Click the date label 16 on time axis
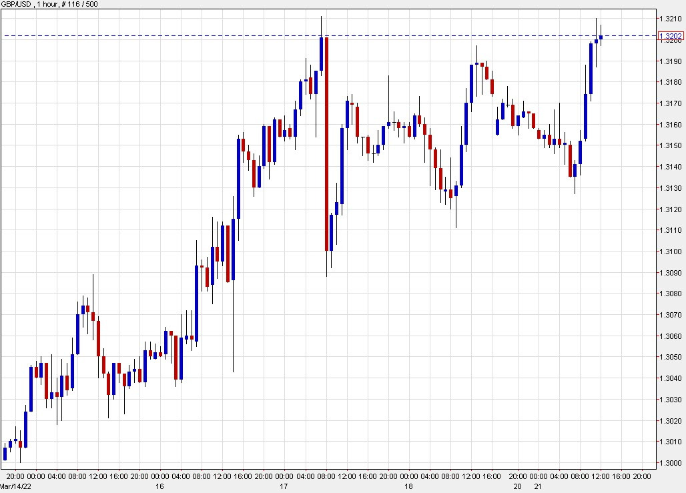The width and height of the screenshot is (686, 493). (159, 486)
